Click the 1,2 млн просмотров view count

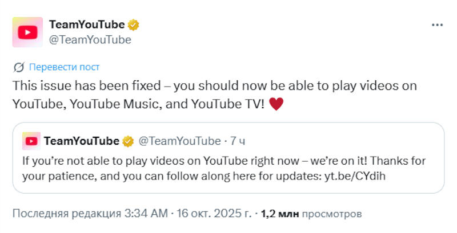pos(311,215)
